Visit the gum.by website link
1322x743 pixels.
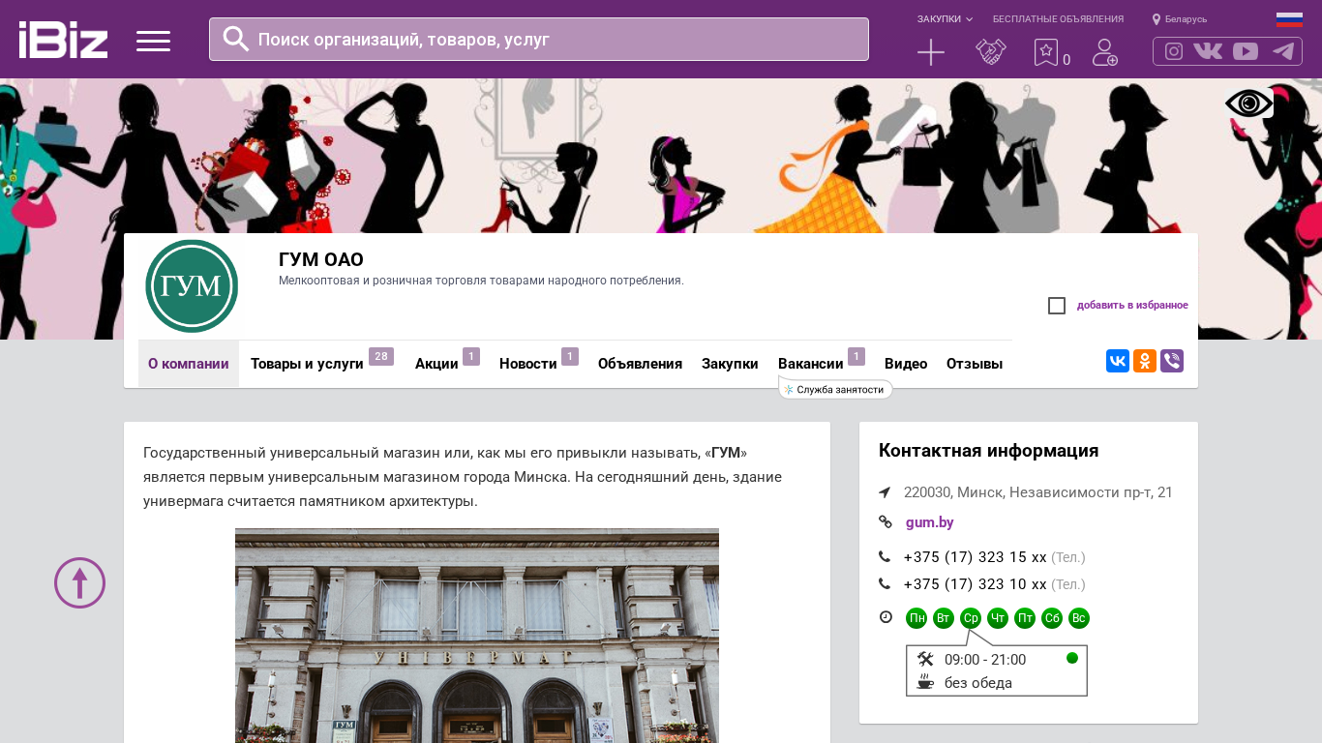pyautogui.click(x=929, y=522)
